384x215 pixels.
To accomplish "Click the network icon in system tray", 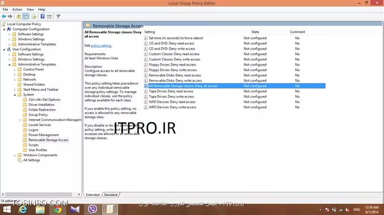I will 340,209.
